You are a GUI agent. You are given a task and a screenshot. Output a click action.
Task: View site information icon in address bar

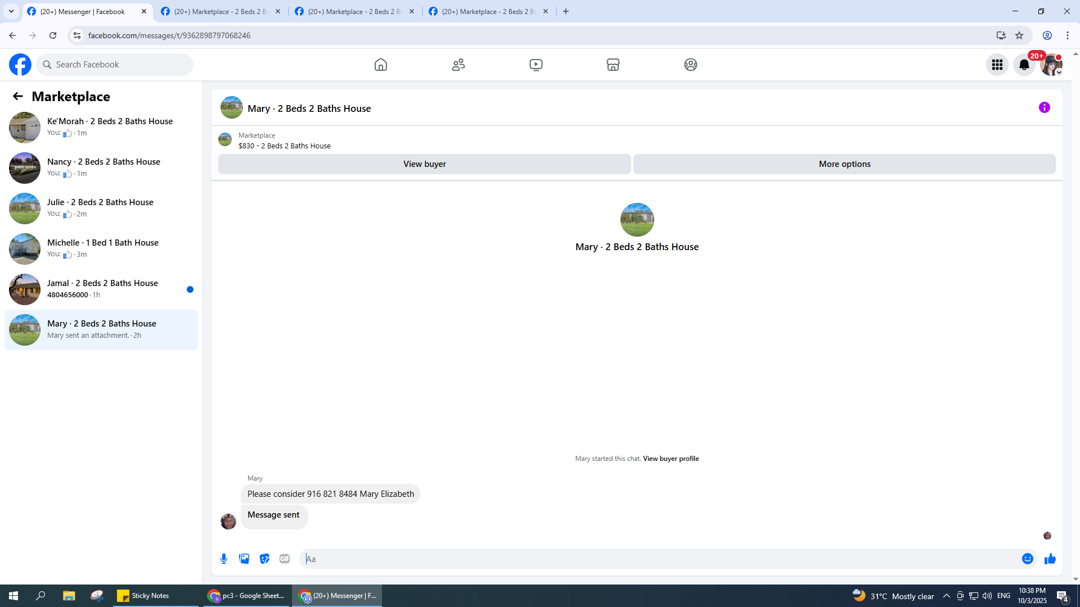pos(77,35)
